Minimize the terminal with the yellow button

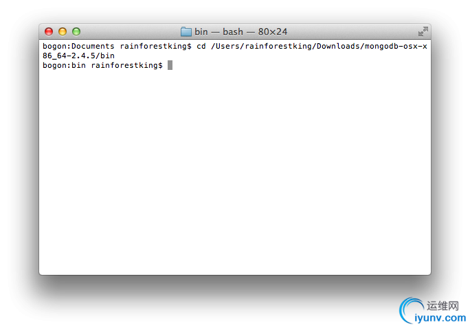pyautogui.click(x=63, y=32)
